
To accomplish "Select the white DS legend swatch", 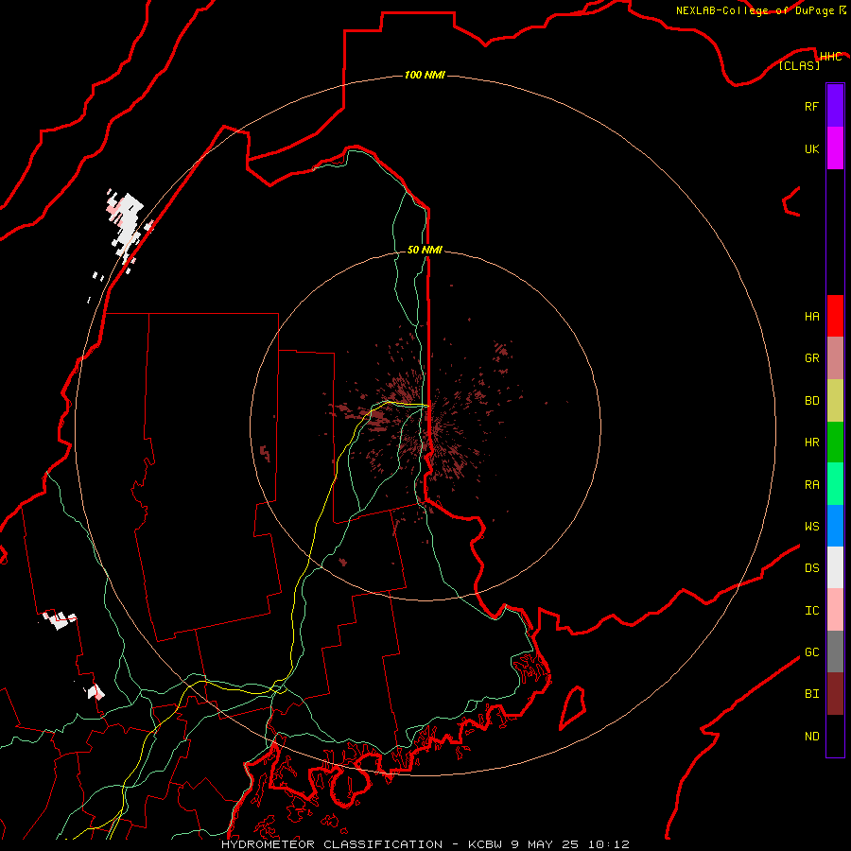I will (835, 567).
